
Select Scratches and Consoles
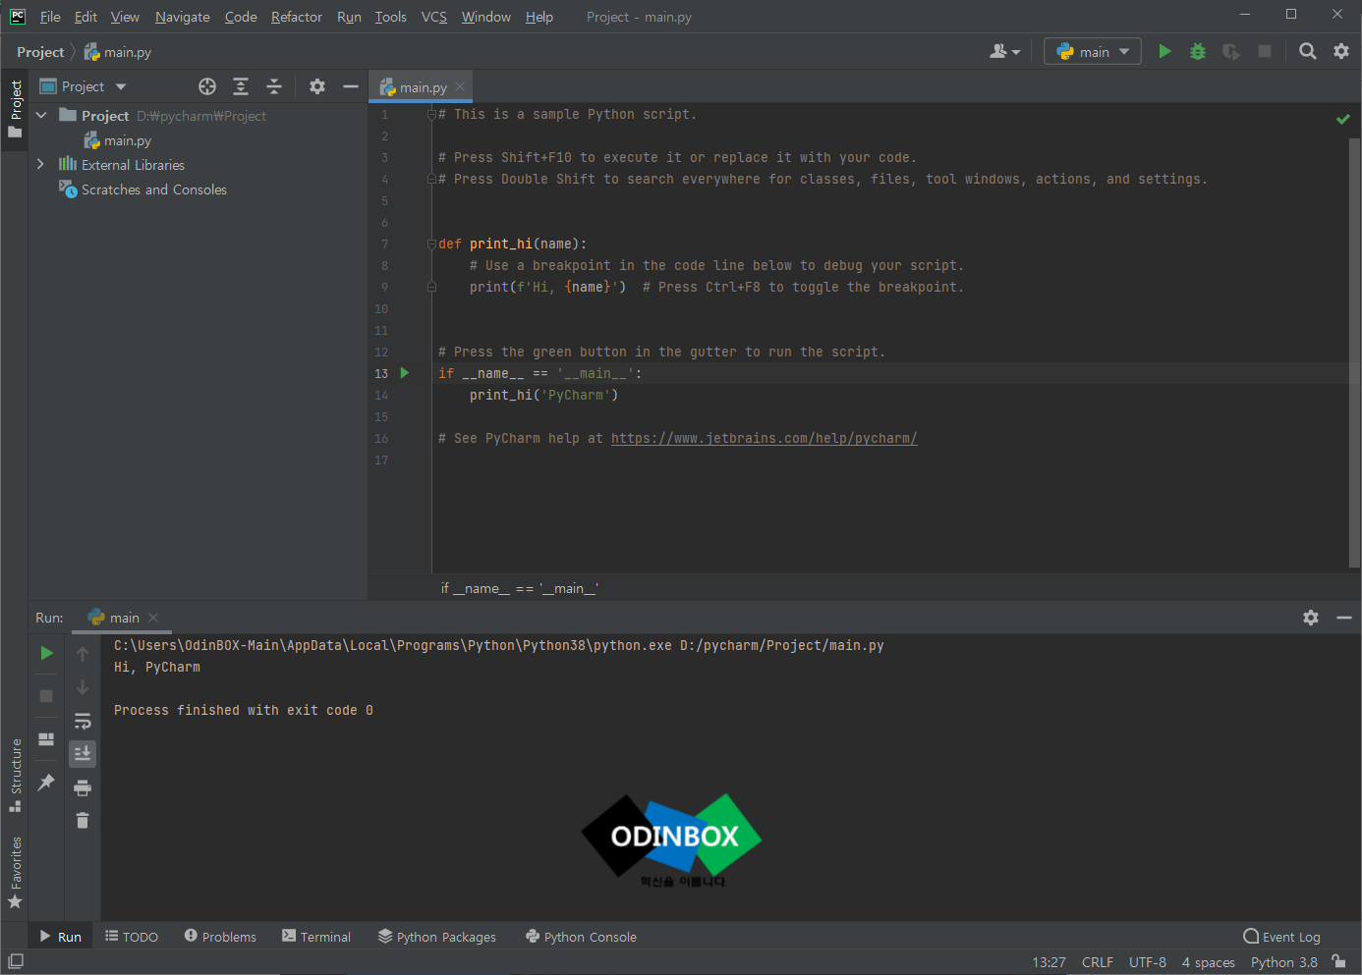[x=143, y=190]
